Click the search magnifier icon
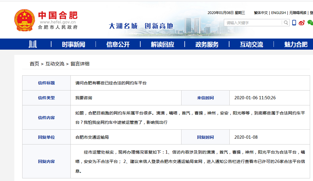The width and height of the screenshot is (313, 181). point(286,23)
